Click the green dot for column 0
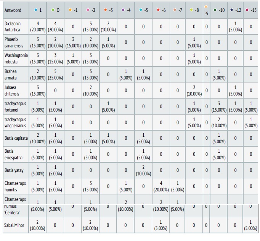The height and width of the screenshot is (241, 260). click(53, 10)
